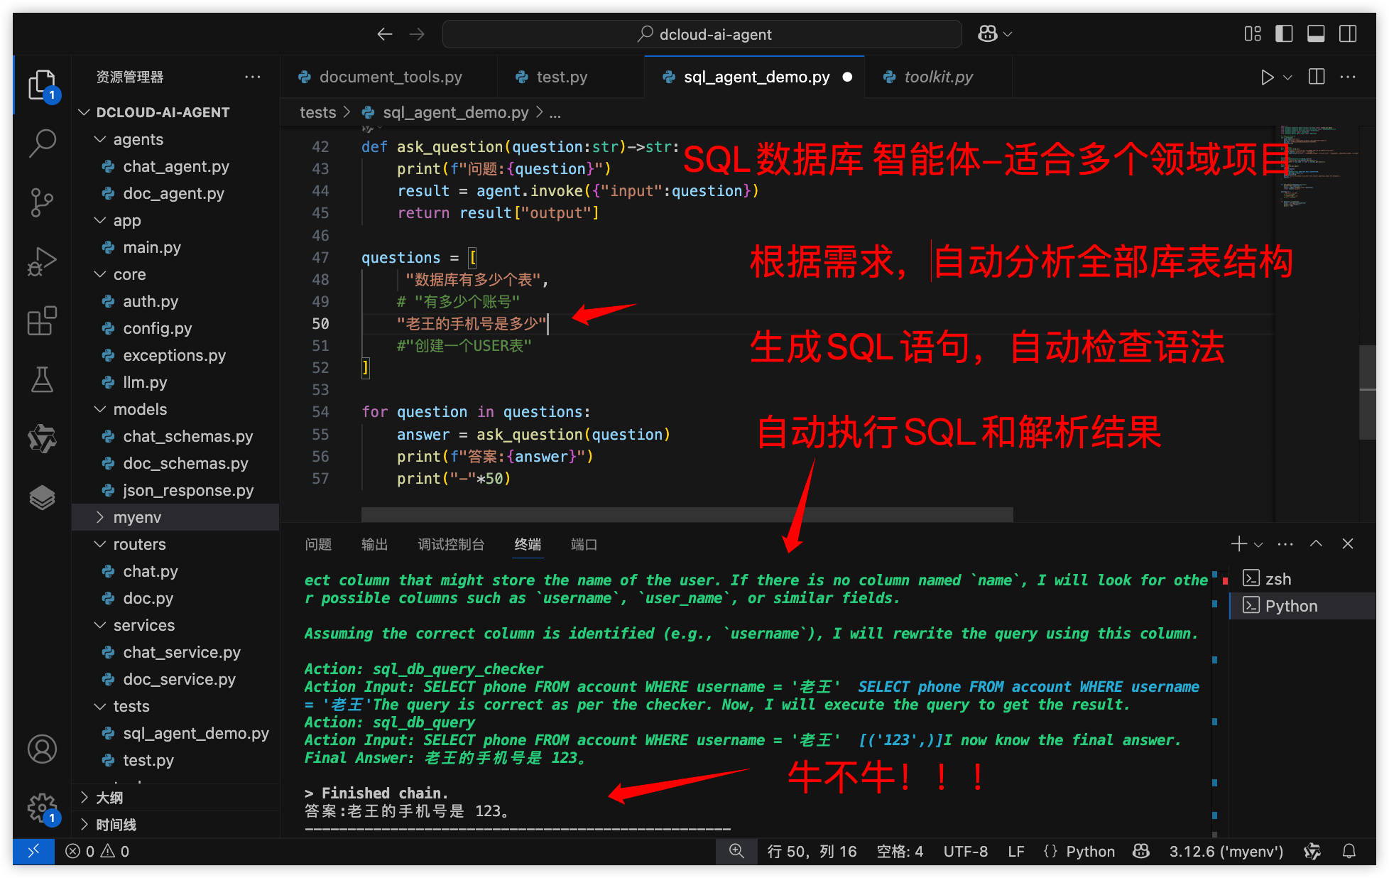1389x878 pixels.
Task: Split the editor using the split icon
Action: point(1316,77)
